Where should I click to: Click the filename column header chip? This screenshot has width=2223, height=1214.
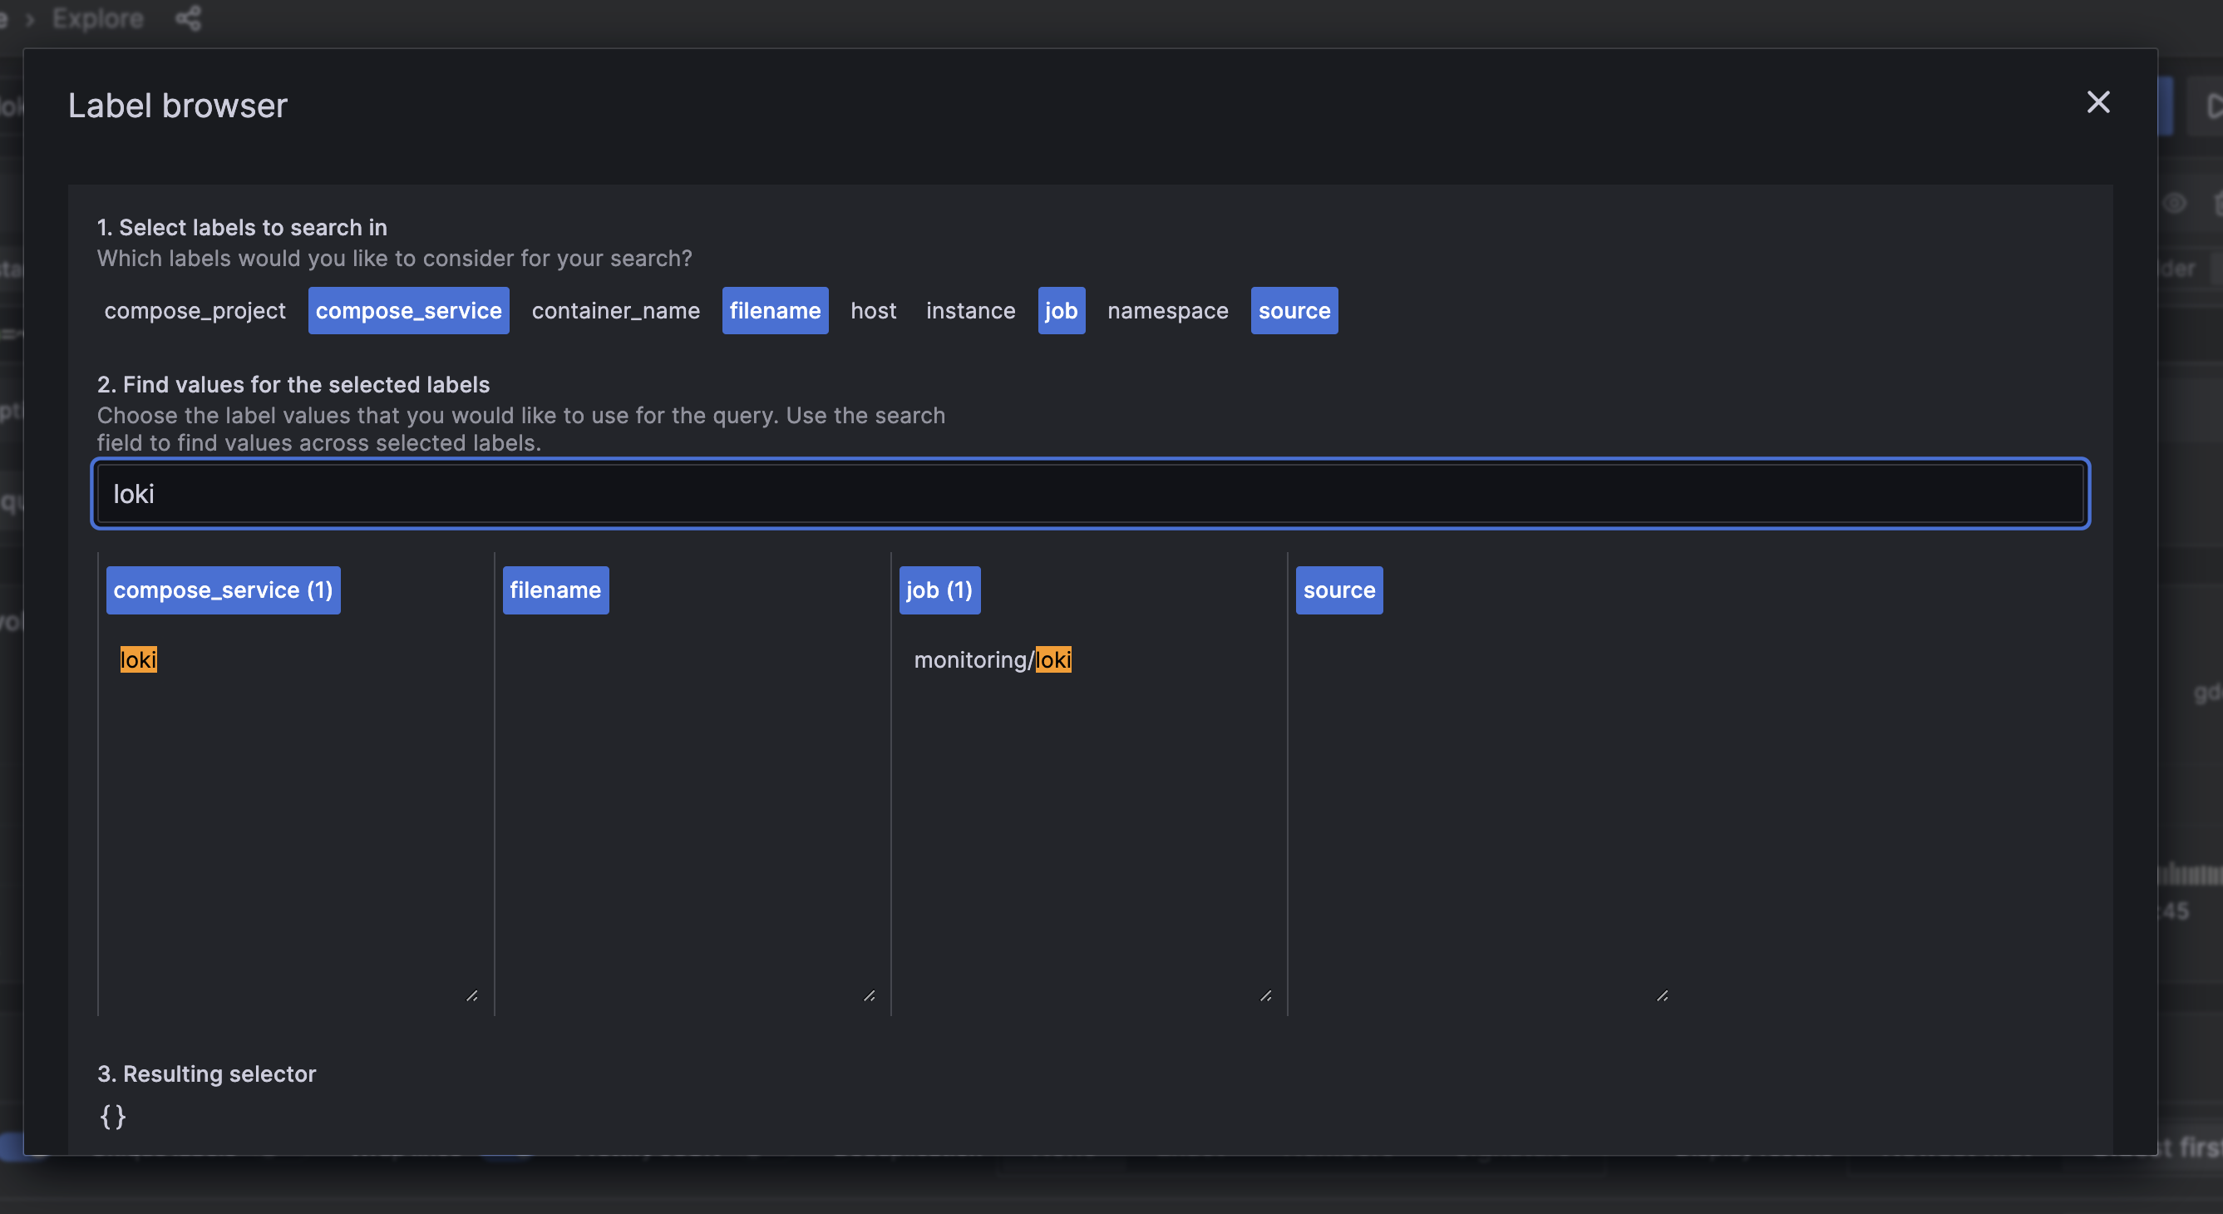(x=555, y=590)
